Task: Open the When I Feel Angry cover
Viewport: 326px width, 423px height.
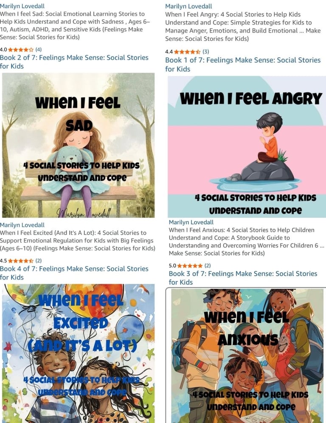Action: (247, 147)
